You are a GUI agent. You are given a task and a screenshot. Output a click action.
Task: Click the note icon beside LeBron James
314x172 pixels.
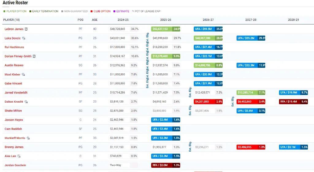26,29
